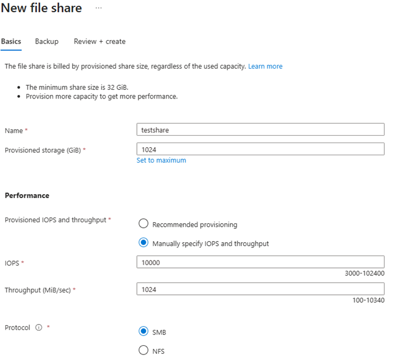
Task: Switch to the Backup tab
Action: point(46,41)
